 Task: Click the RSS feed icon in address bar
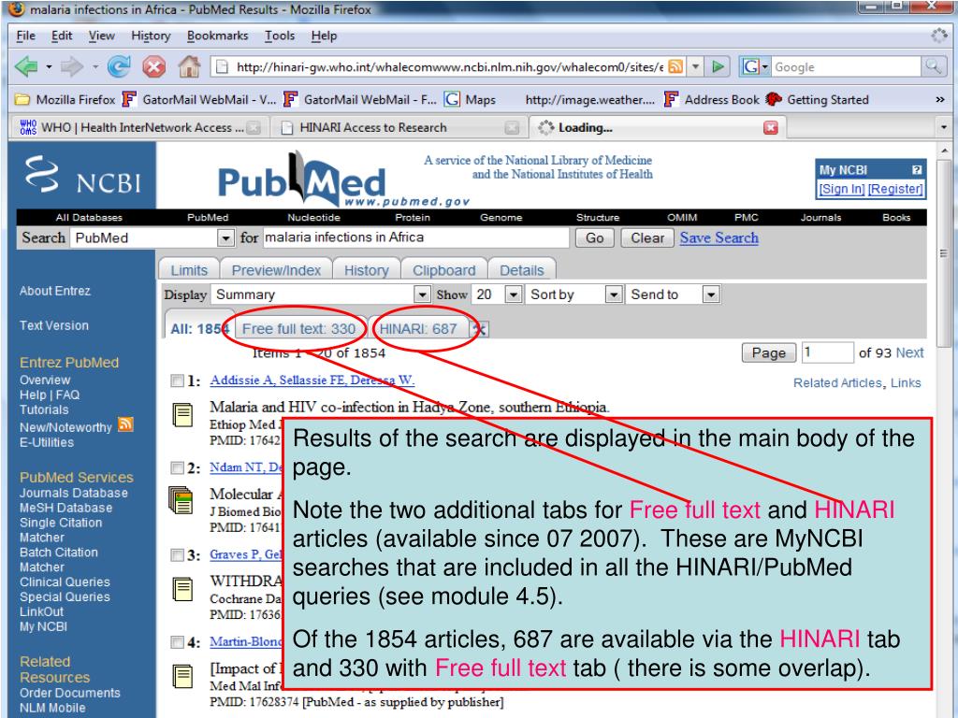click(x=675, y=66)
